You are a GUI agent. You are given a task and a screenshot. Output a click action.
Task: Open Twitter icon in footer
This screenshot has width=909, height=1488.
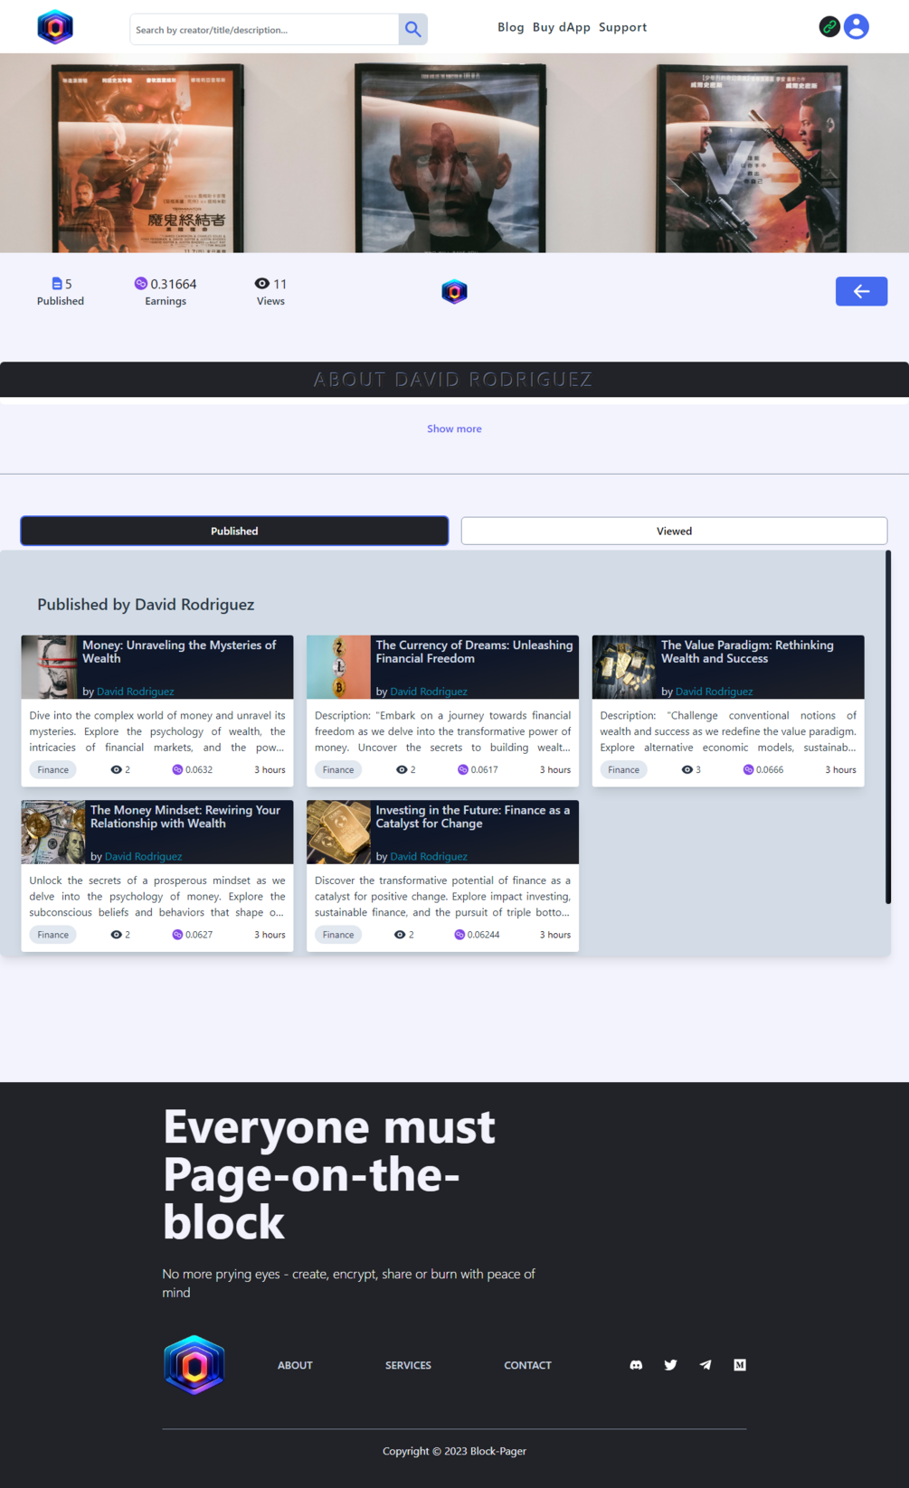[670, 1365]
